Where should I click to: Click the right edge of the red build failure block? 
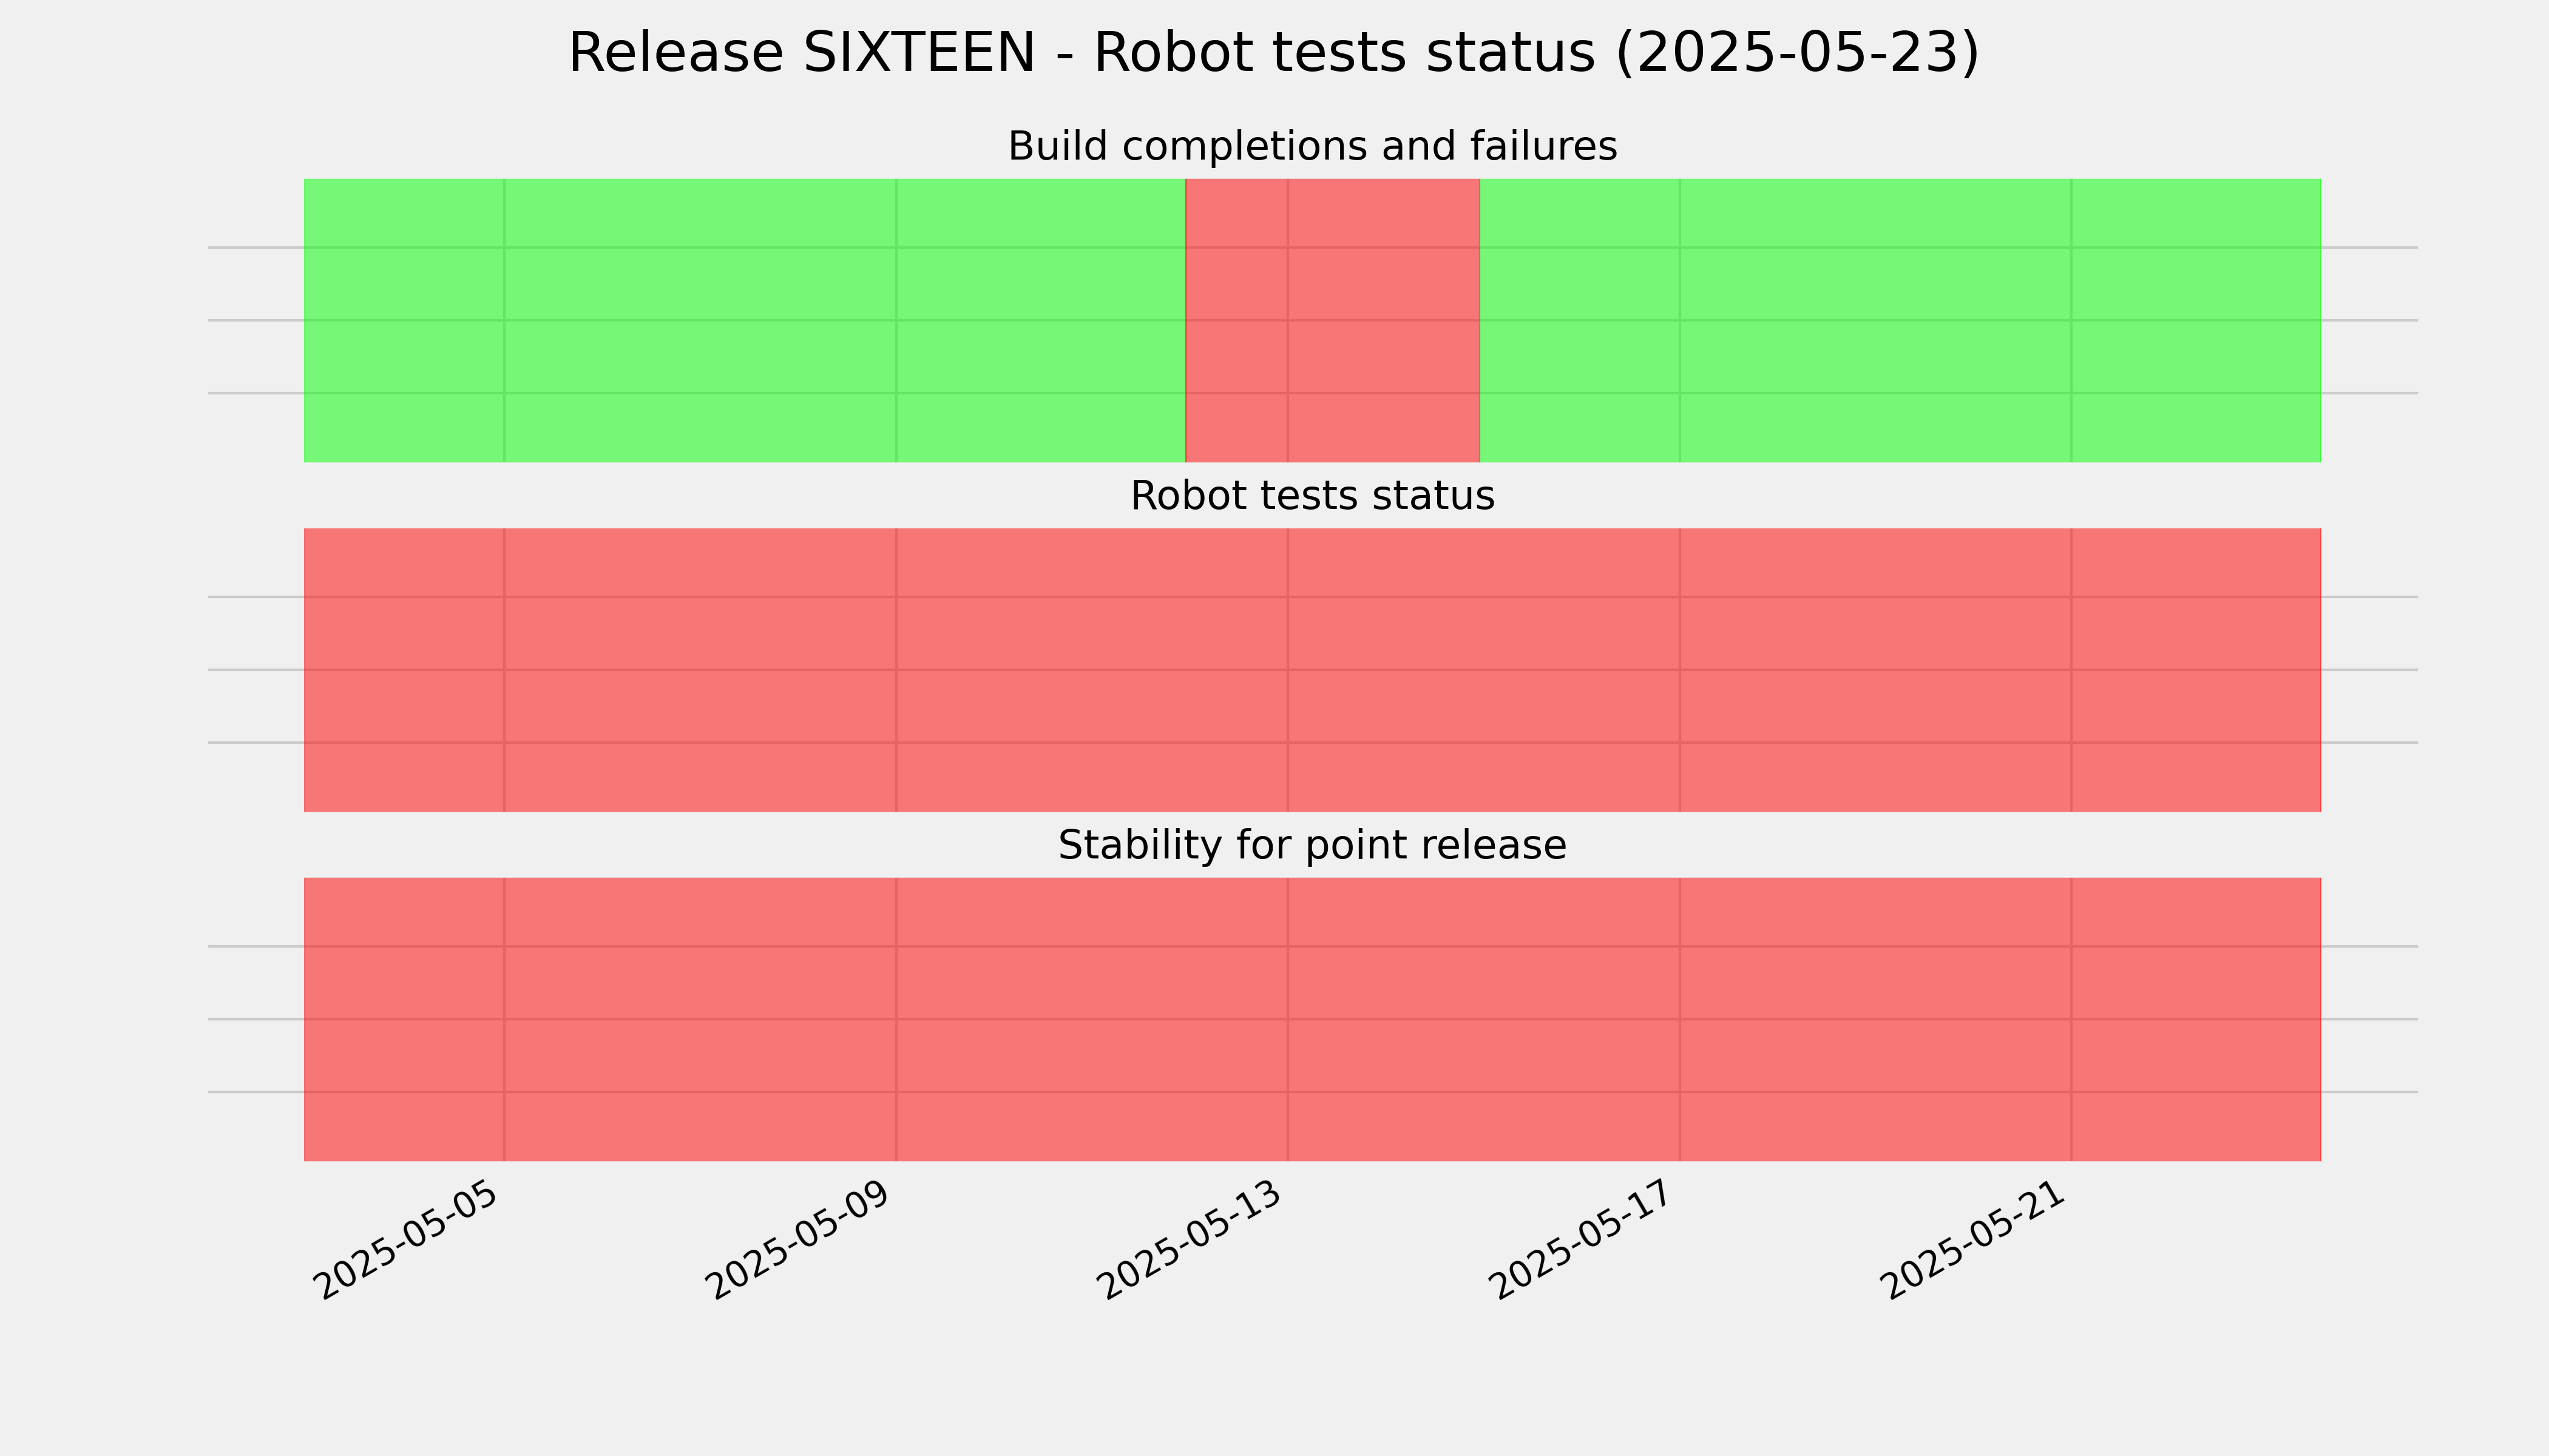(1480, 320)
